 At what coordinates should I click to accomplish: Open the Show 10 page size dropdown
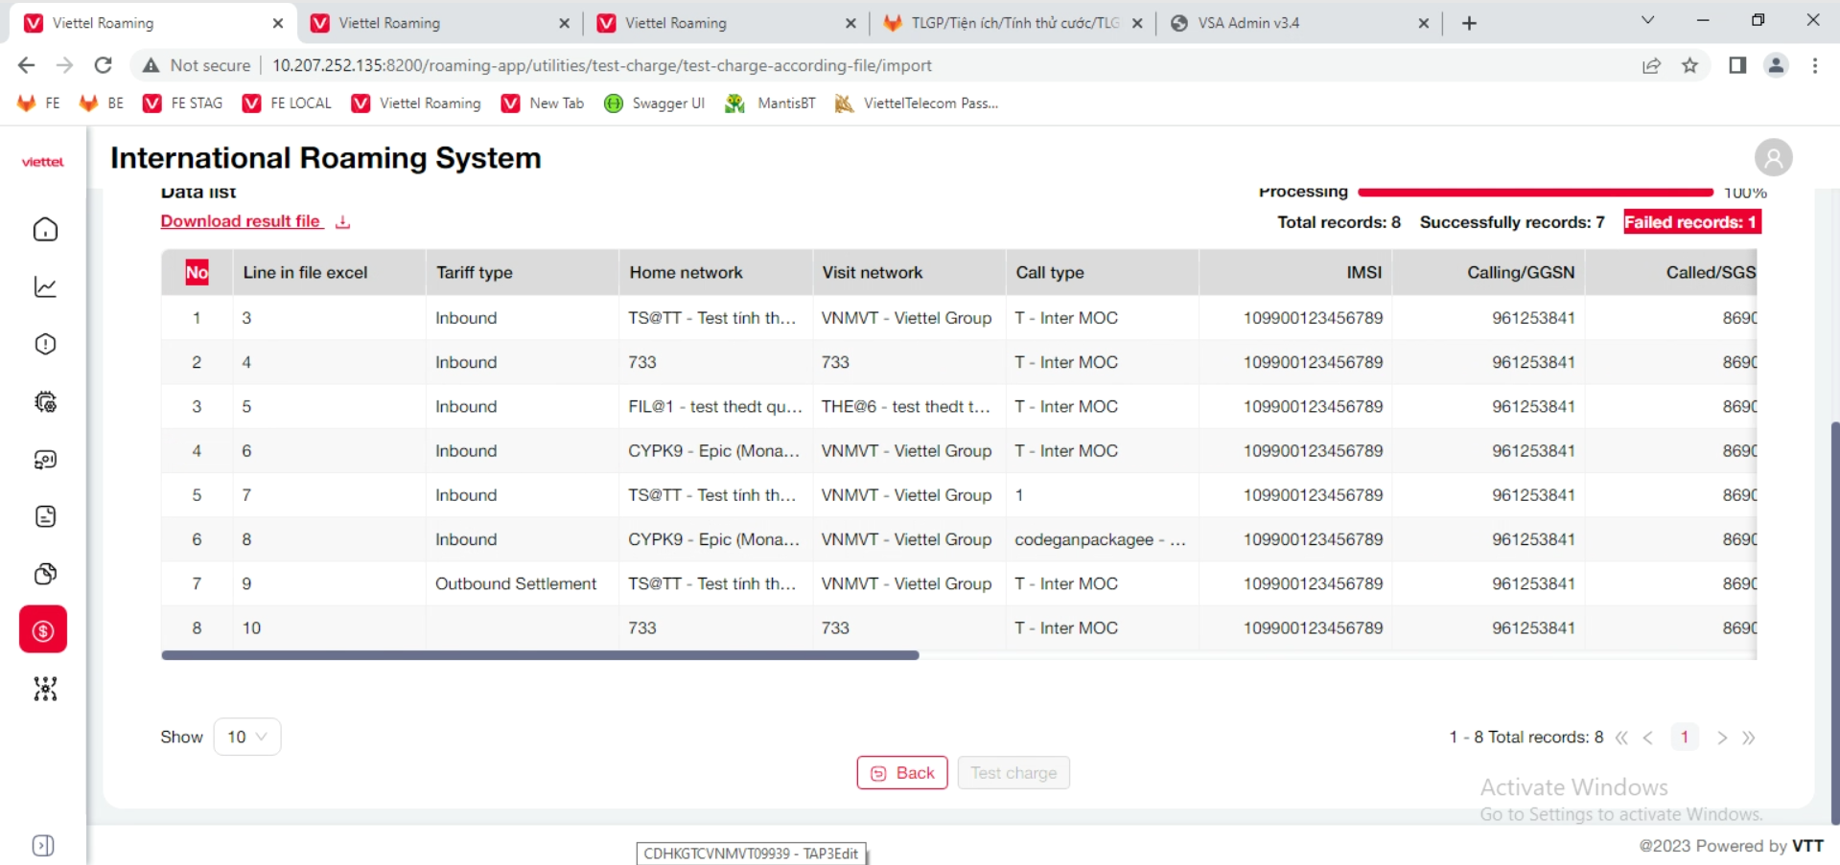[246, 737]
